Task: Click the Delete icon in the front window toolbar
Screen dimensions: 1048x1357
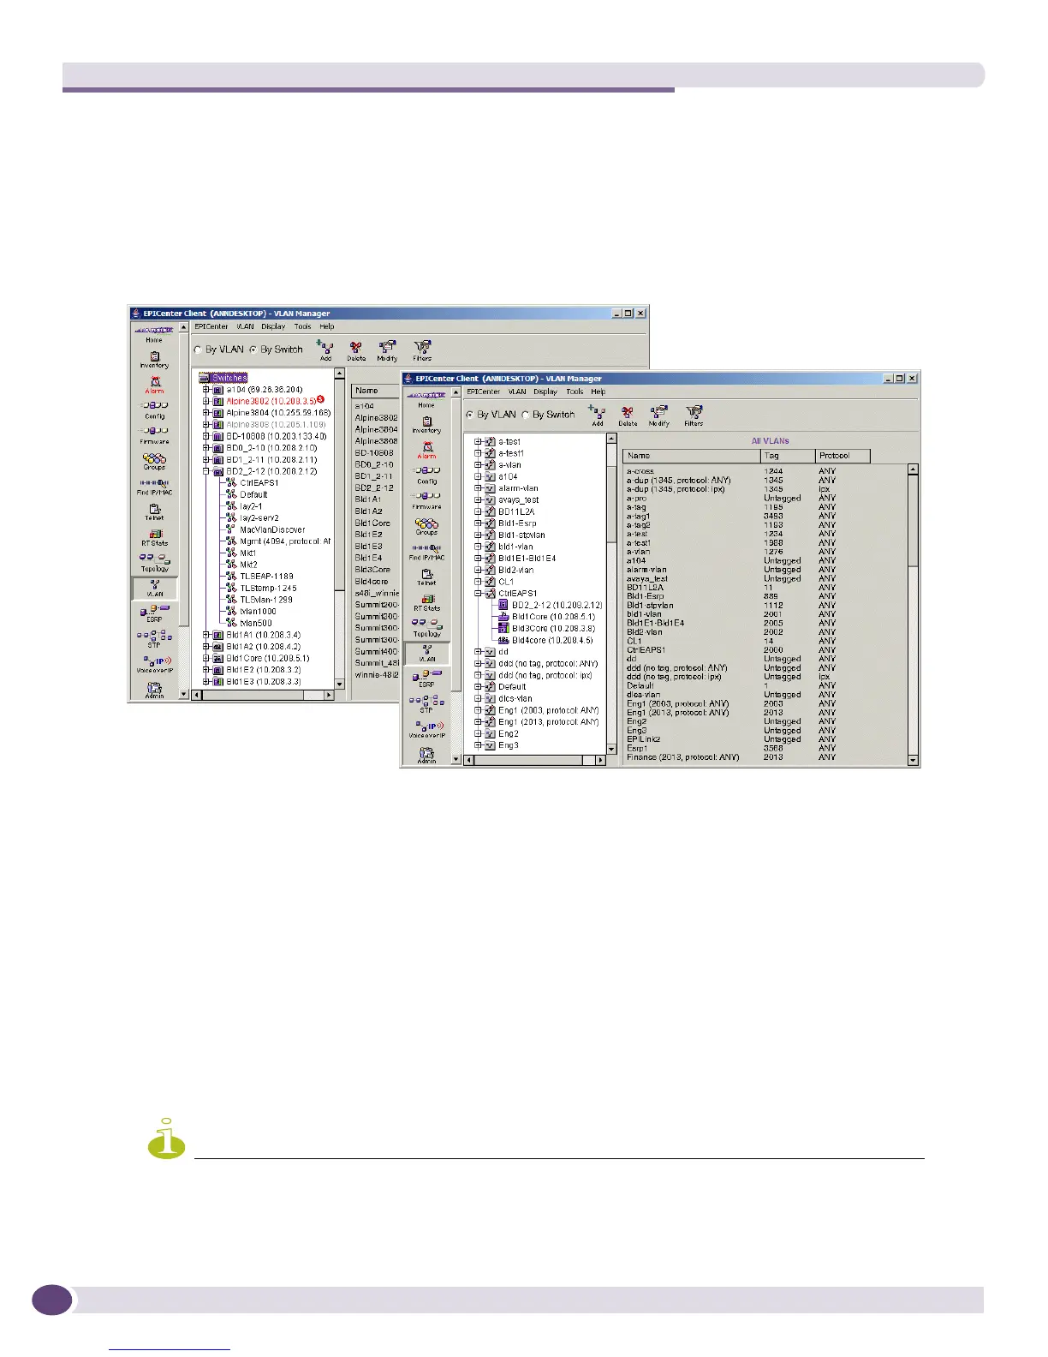Action: pyautogui.click(x=628, y=415)
